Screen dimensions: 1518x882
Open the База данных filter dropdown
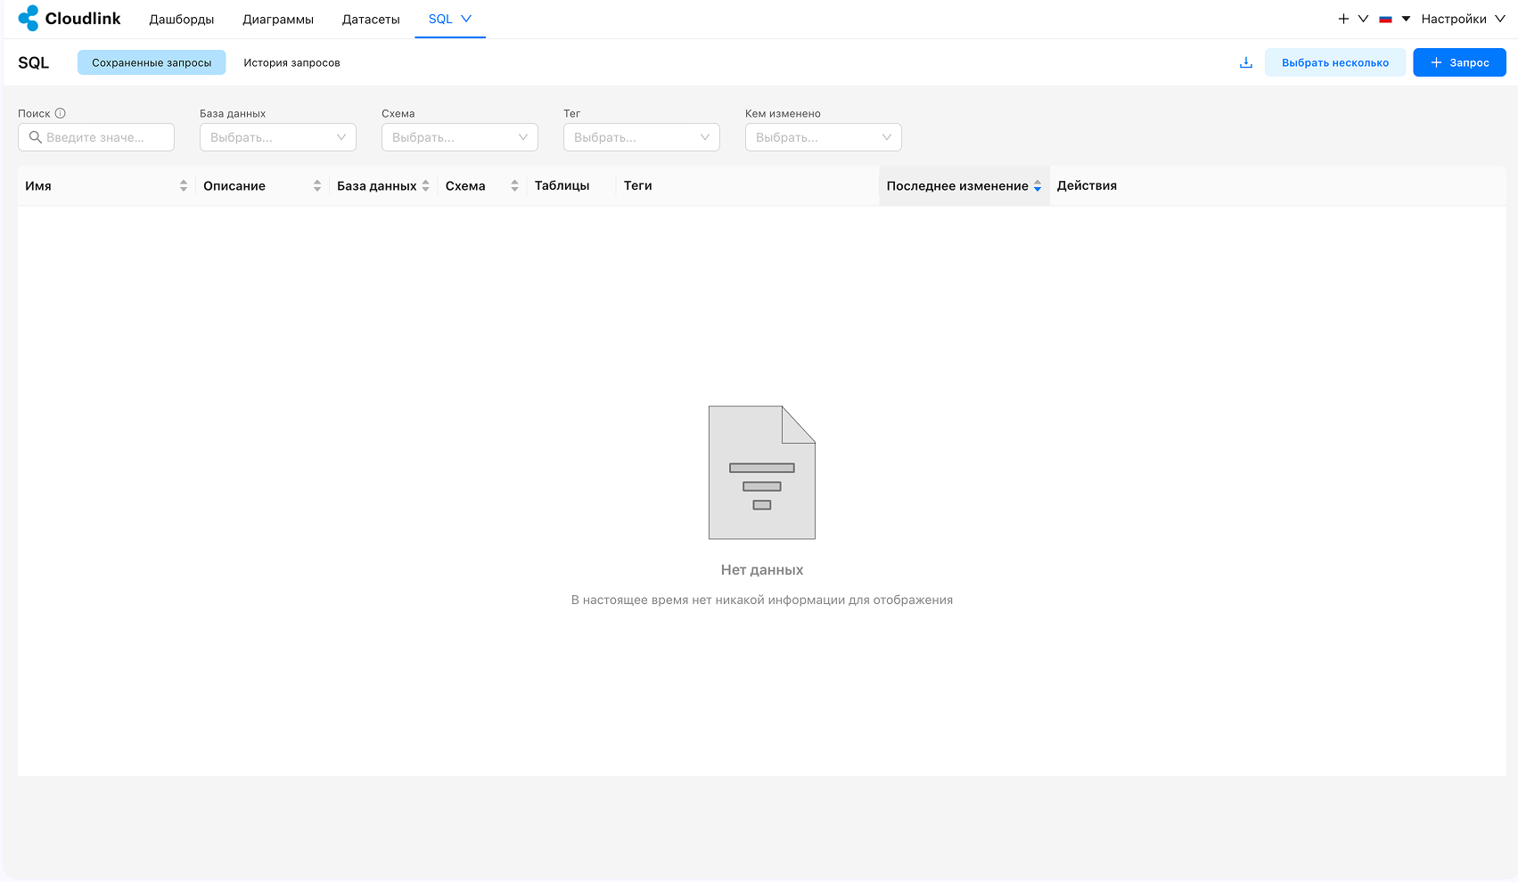pos(278,137)
